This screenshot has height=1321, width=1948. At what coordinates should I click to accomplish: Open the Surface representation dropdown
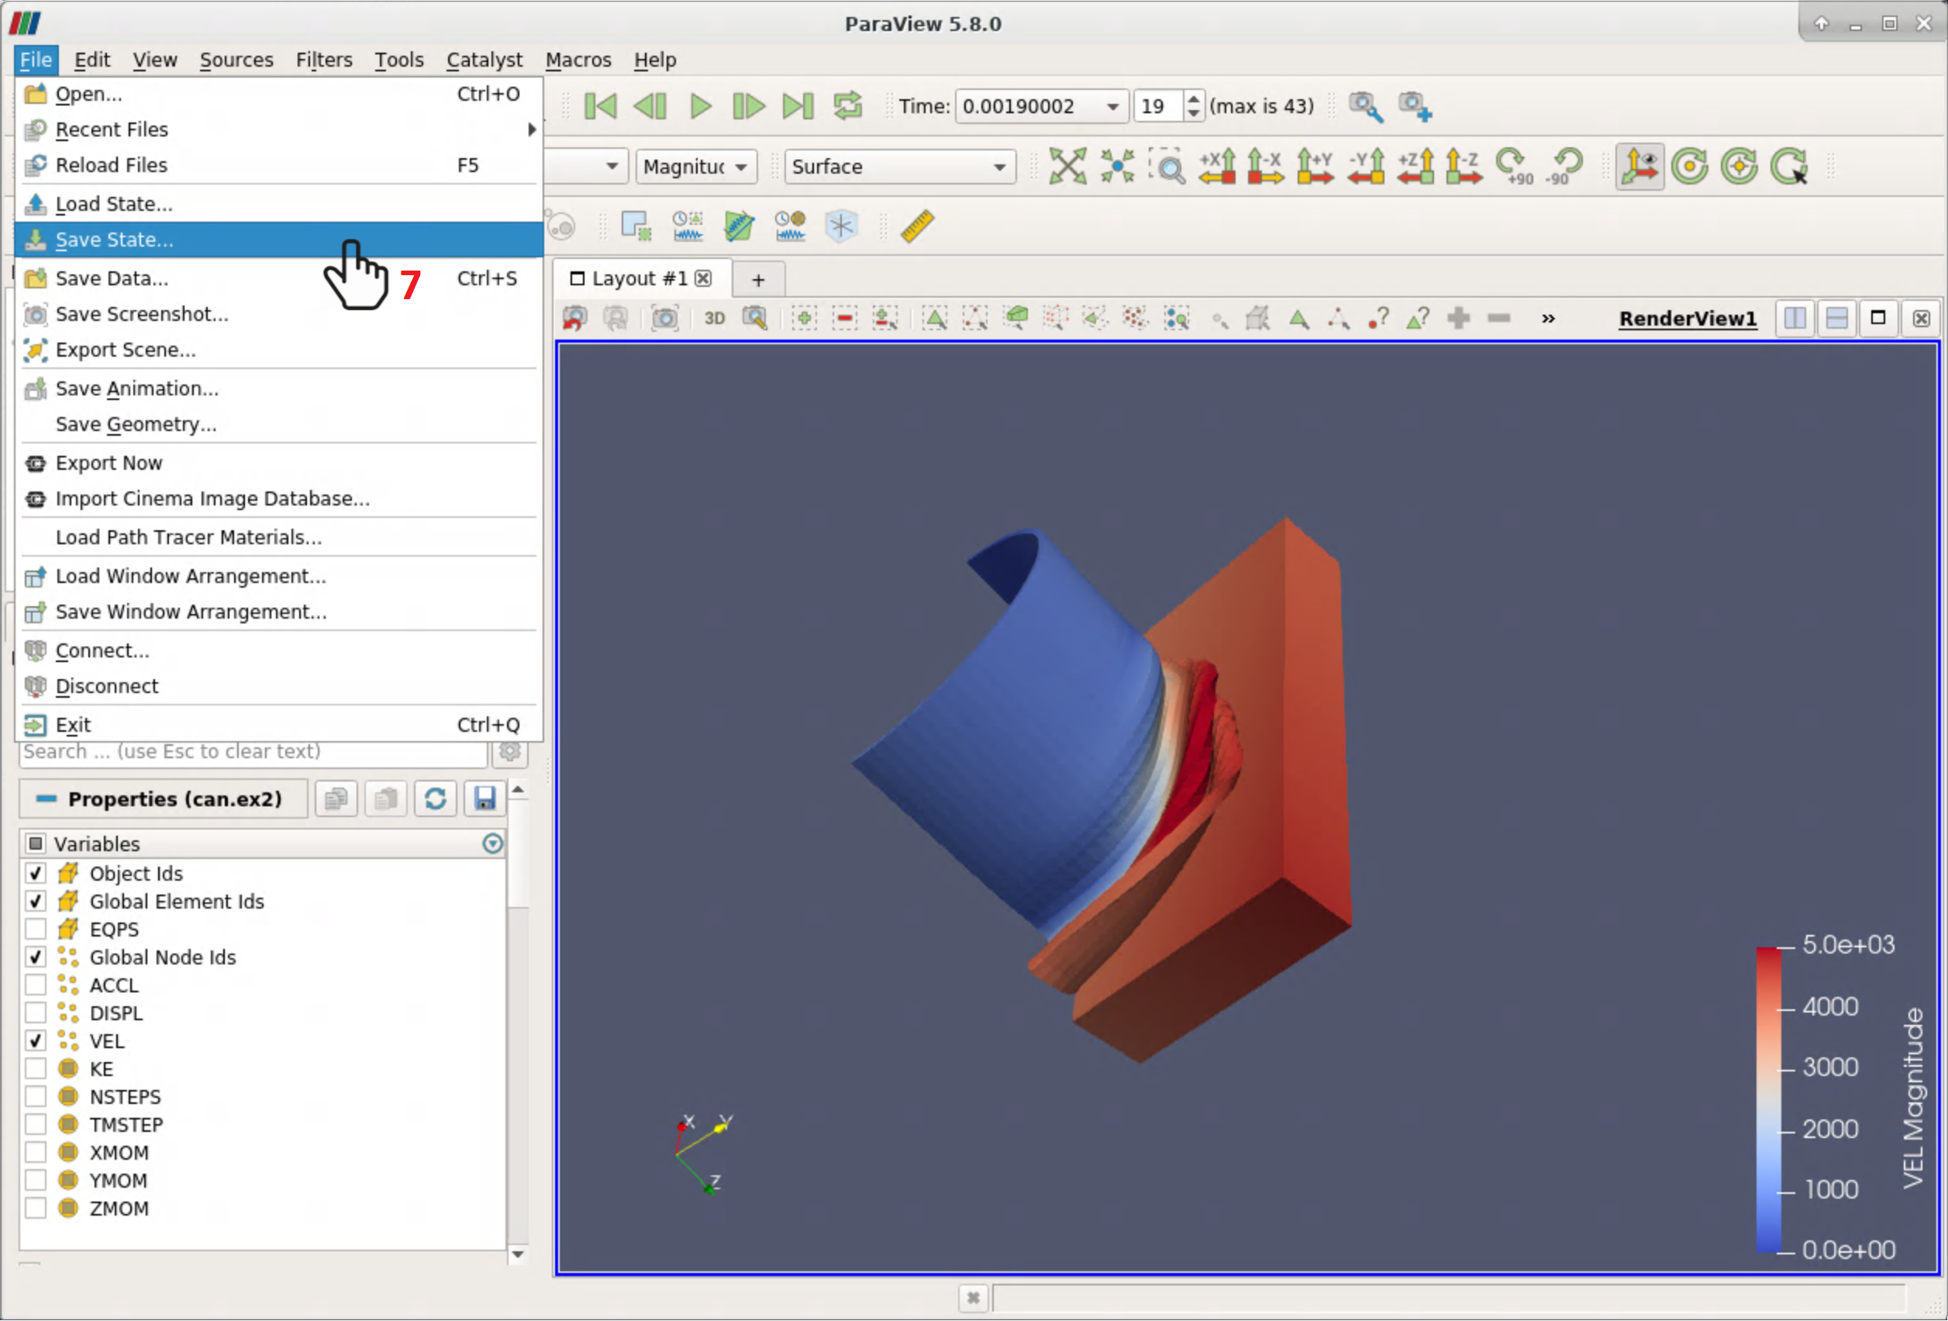click(999, 167)
